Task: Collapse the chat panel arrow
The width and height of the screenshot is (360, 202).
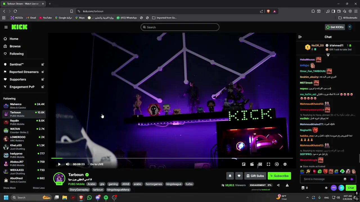Action: click(x=300, y=37)
